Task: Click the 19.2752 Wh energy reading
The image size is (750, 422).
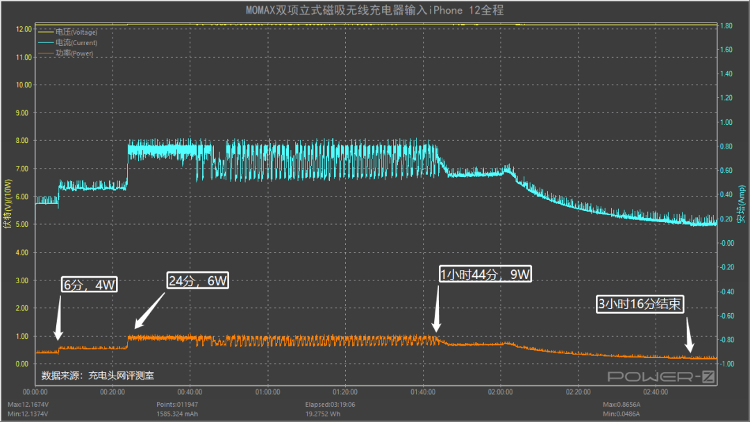Action: coord(323,414)
